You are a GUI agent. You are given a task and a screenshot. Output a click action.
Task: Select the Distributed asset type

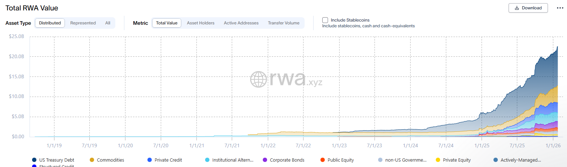50,23
